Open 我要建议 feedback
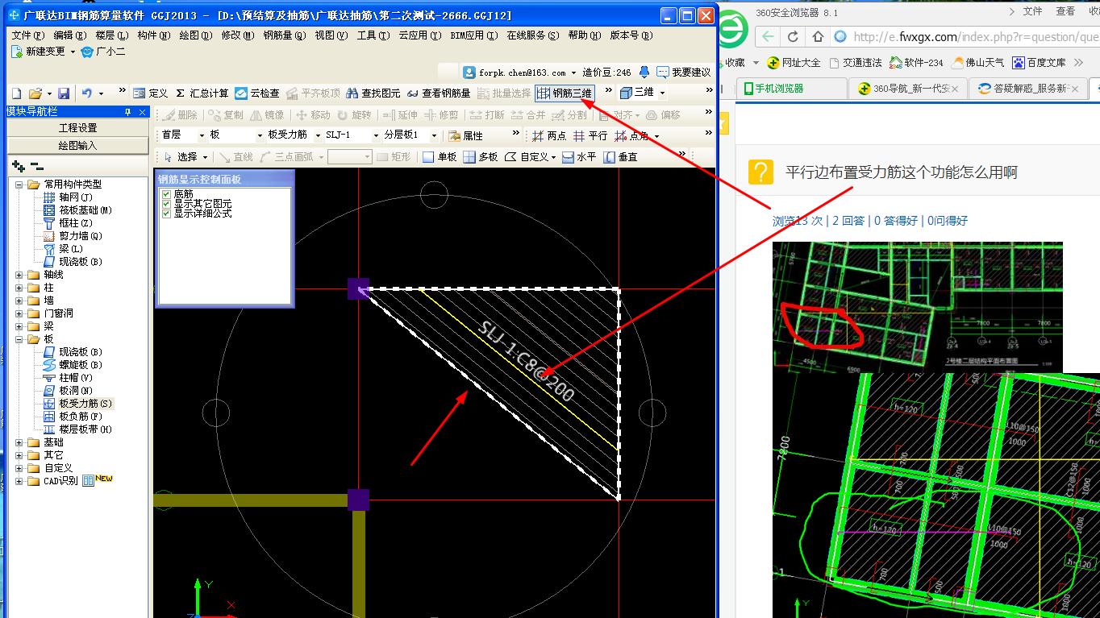Image resolution: width=1100 pixels, height=618 pixels. point(683,72)
